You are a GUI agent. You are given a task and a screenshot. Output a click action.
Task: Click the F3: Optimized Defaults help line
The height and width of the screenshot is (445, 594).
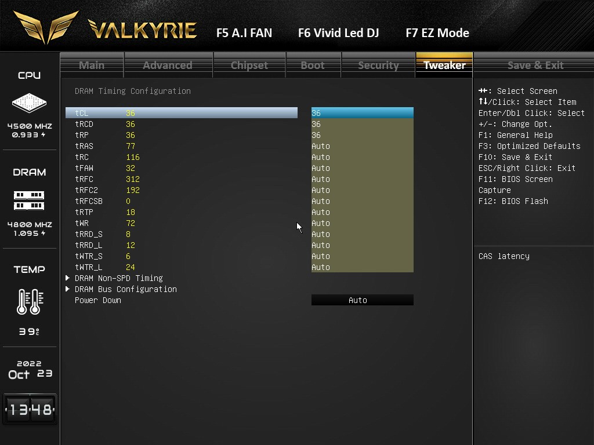click(529, 146)
